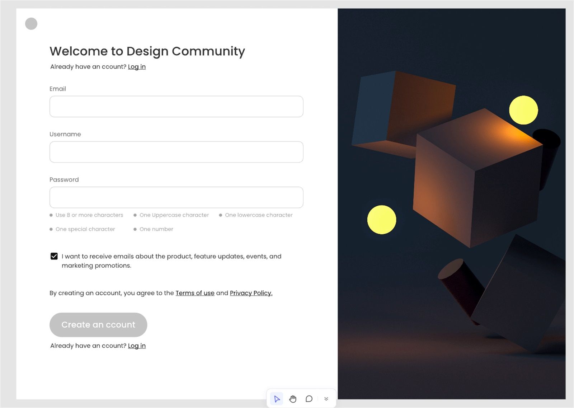Open the Log in link under the heading
Image resolution: width=574 pixels, height=408 pixels.
tap(137, 67)
